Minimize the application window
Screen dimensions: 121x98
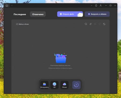[106, 6]
